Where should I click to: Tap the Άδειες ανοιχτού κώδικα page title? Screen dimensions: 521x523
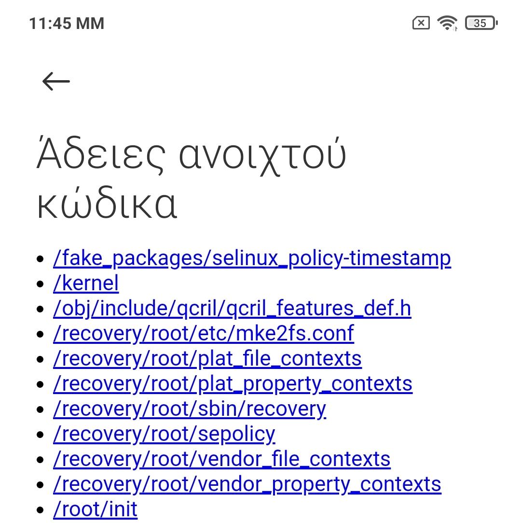[192, 180]
